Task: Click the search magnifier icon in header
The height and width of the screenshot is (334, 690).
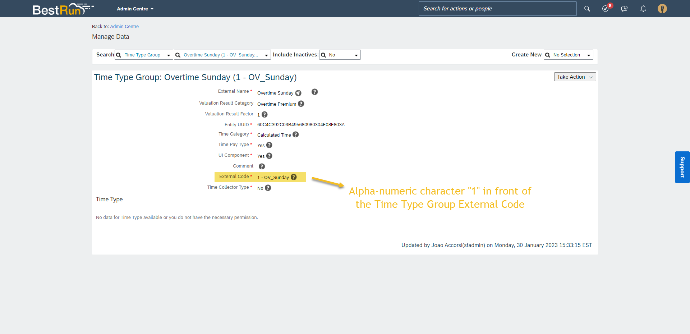Action: [x=587, y=9]
